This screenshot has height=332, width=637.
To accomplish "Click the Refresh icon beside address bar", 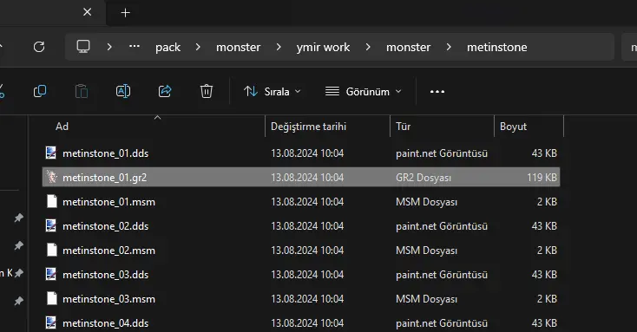I will coord(39,47).
